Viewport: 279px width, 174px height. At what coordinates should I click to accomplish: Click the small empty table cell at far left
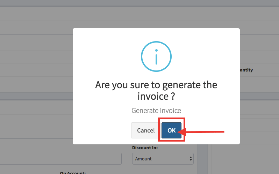[x=13, y=70]
